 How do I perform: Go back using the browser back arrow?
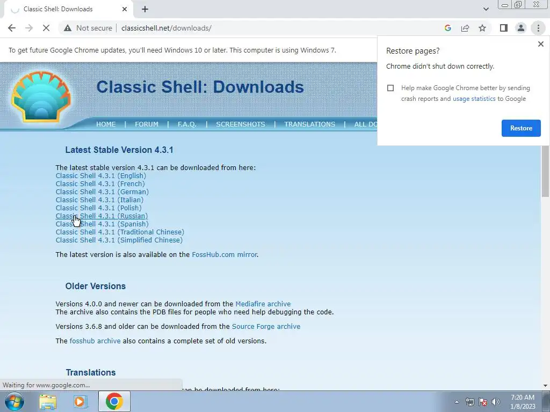click(12, 28)
